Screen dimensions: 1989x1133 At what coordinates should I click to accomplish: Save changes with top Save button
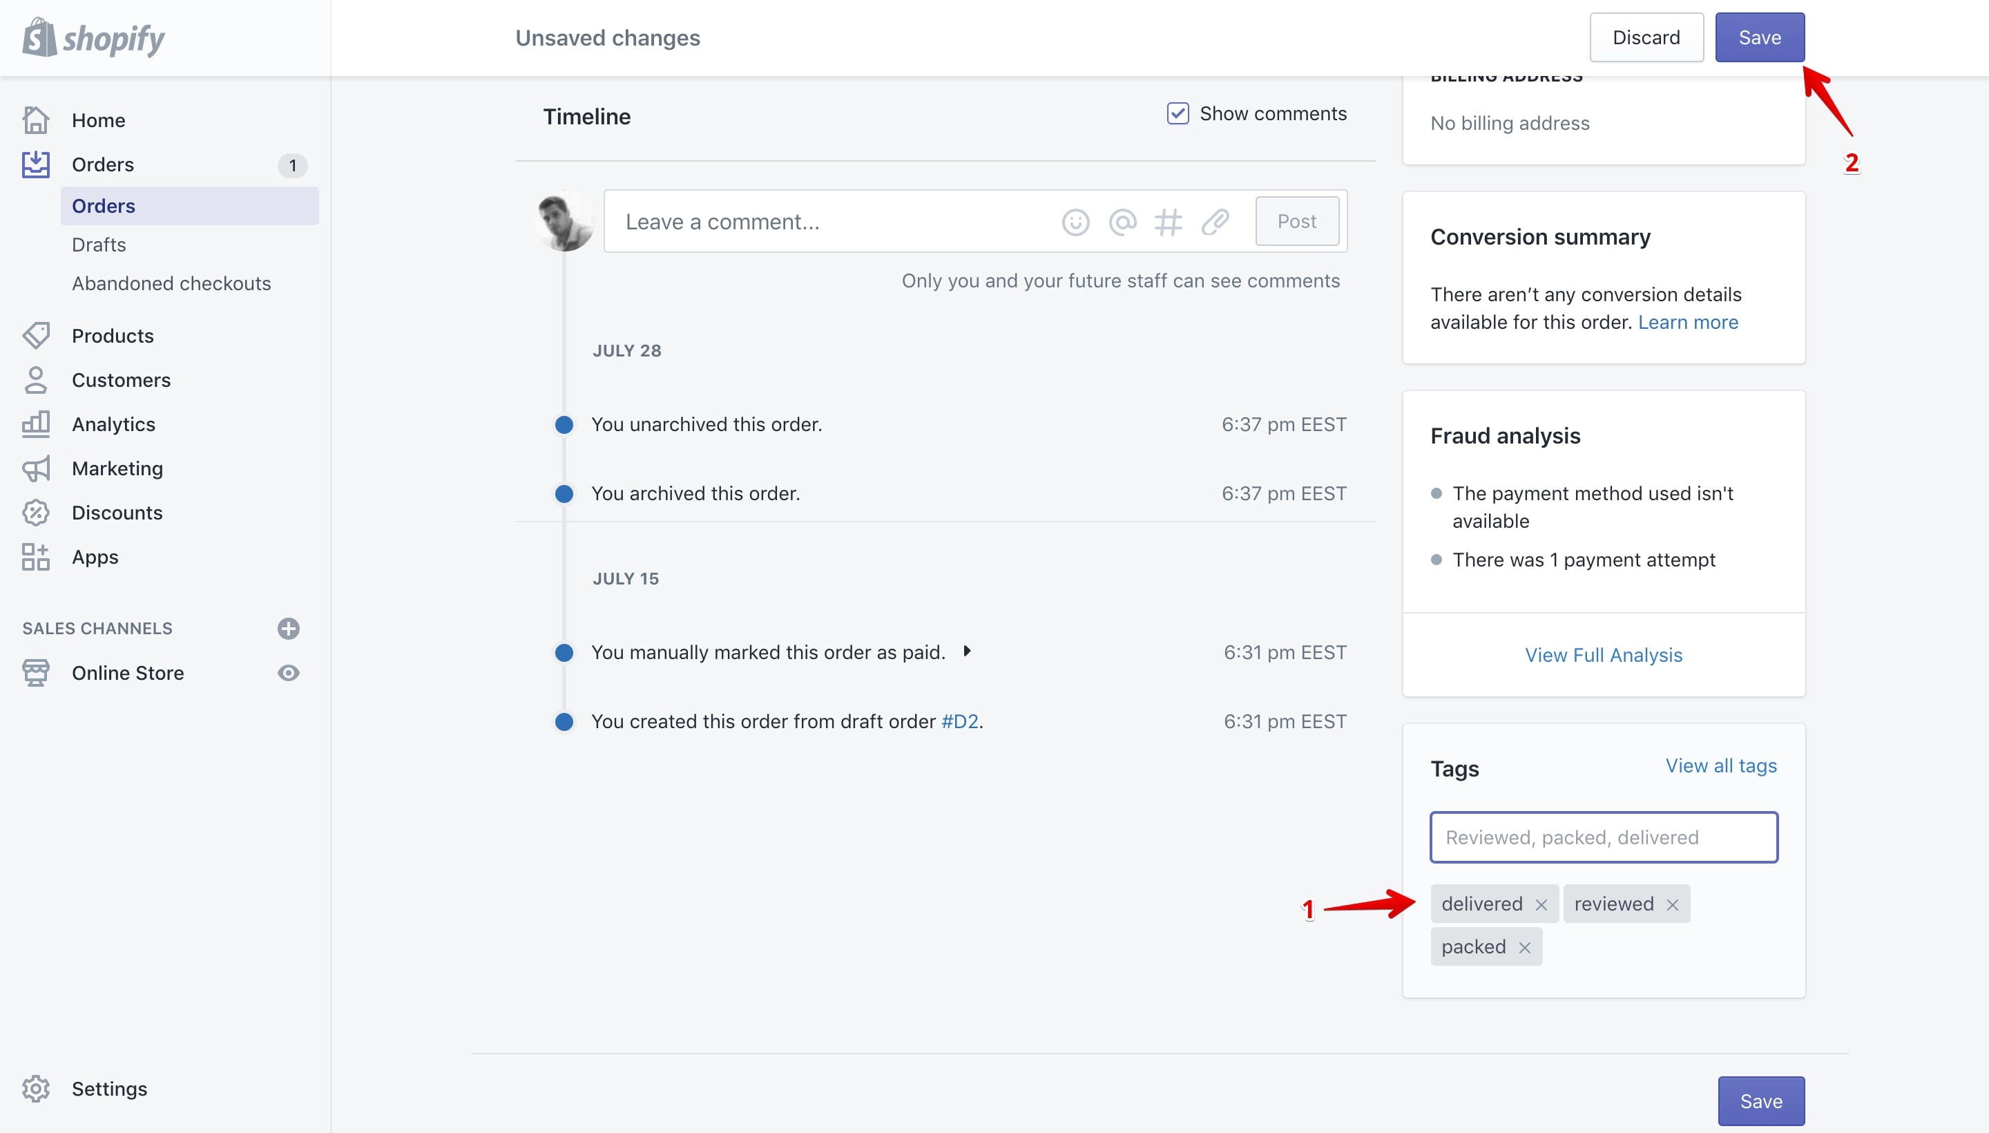[1760, 37]
